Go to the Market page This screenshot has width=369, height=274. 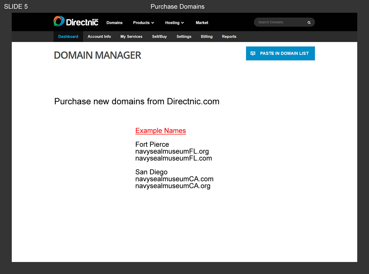tap(202, 23)
